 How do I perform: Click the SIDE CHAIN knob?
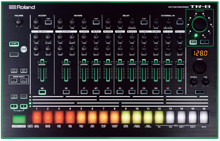(168, 22)
